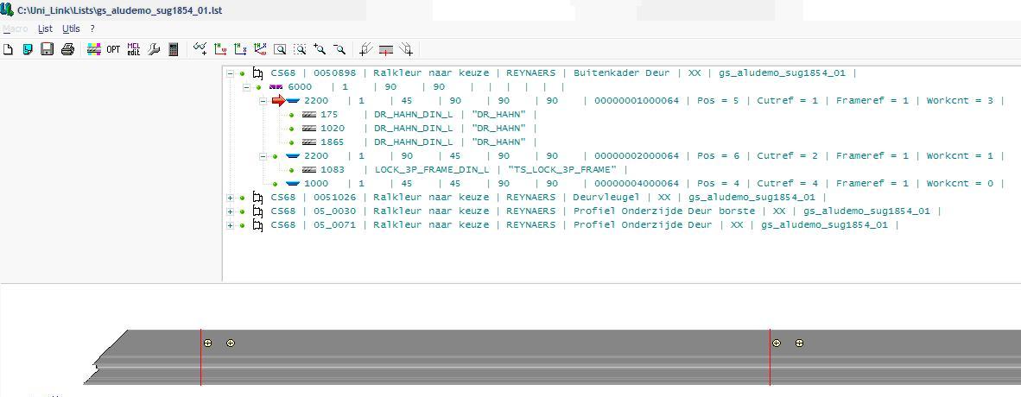The width and height of the screenshot is (1021, 397).
Task: Print the list with the printer icon
Action: point(67,49)
